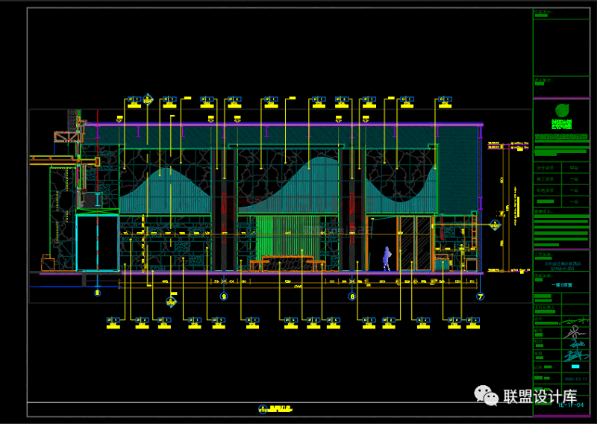Select the blue human scale figure
This screenshot has height=424, width=597.
click(x=387, y=258)
